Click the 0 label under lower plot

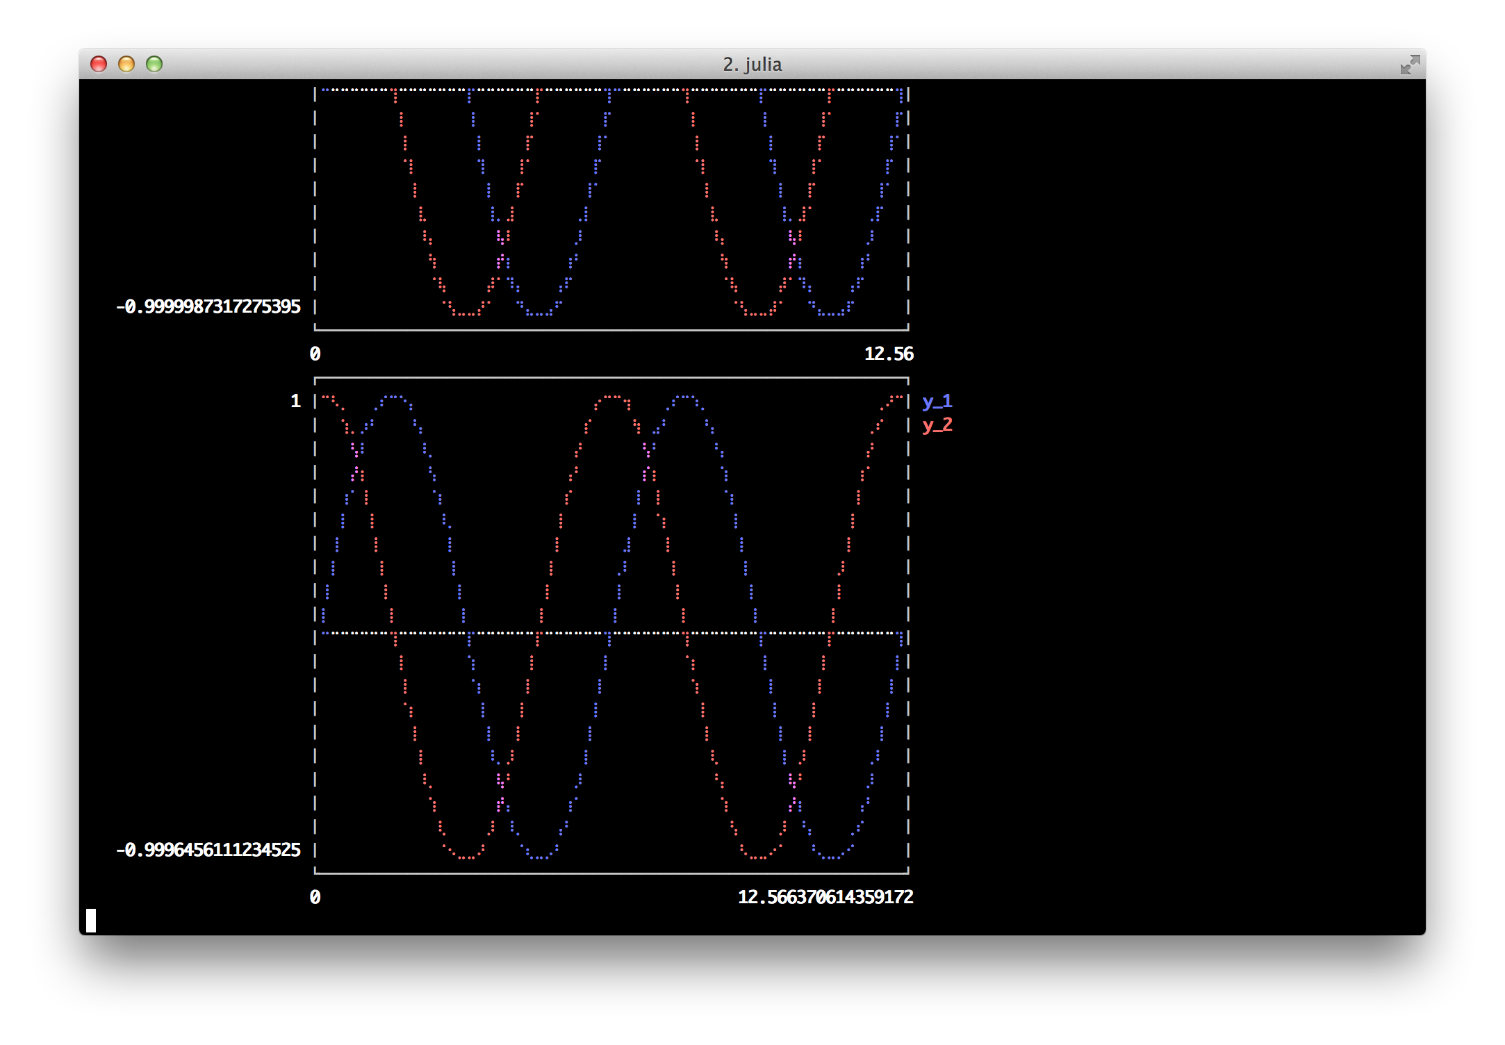315,897
